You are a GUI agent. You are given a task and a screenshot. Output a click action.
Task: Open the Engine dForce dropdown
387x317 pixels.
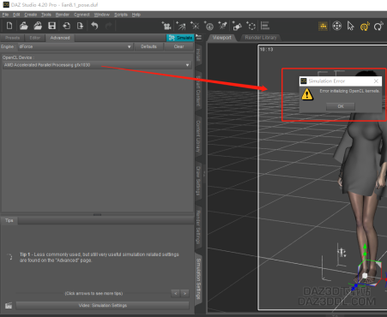pos(76,46)
